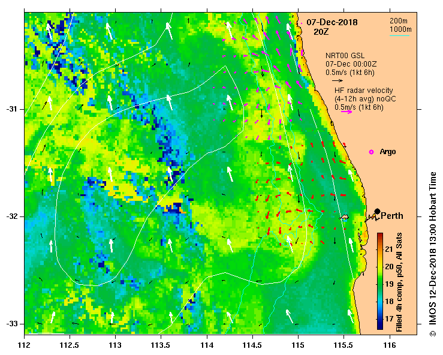
Task: Click the longitude axis label 114.5
Action: (252, 345)
